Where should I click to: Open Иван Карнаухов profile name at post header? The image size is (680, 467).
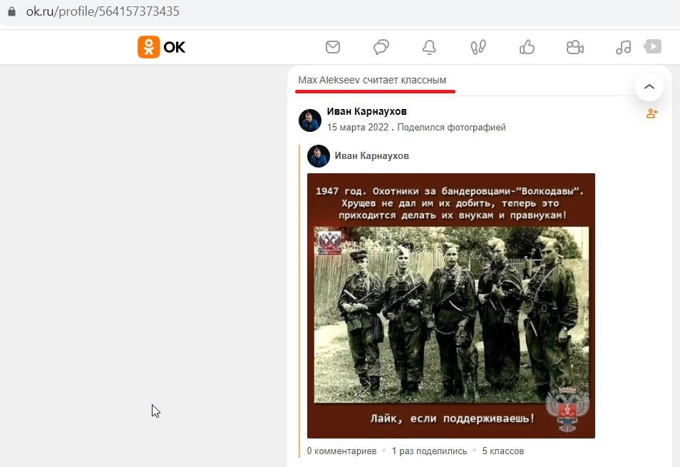click(x=367, y=111)
